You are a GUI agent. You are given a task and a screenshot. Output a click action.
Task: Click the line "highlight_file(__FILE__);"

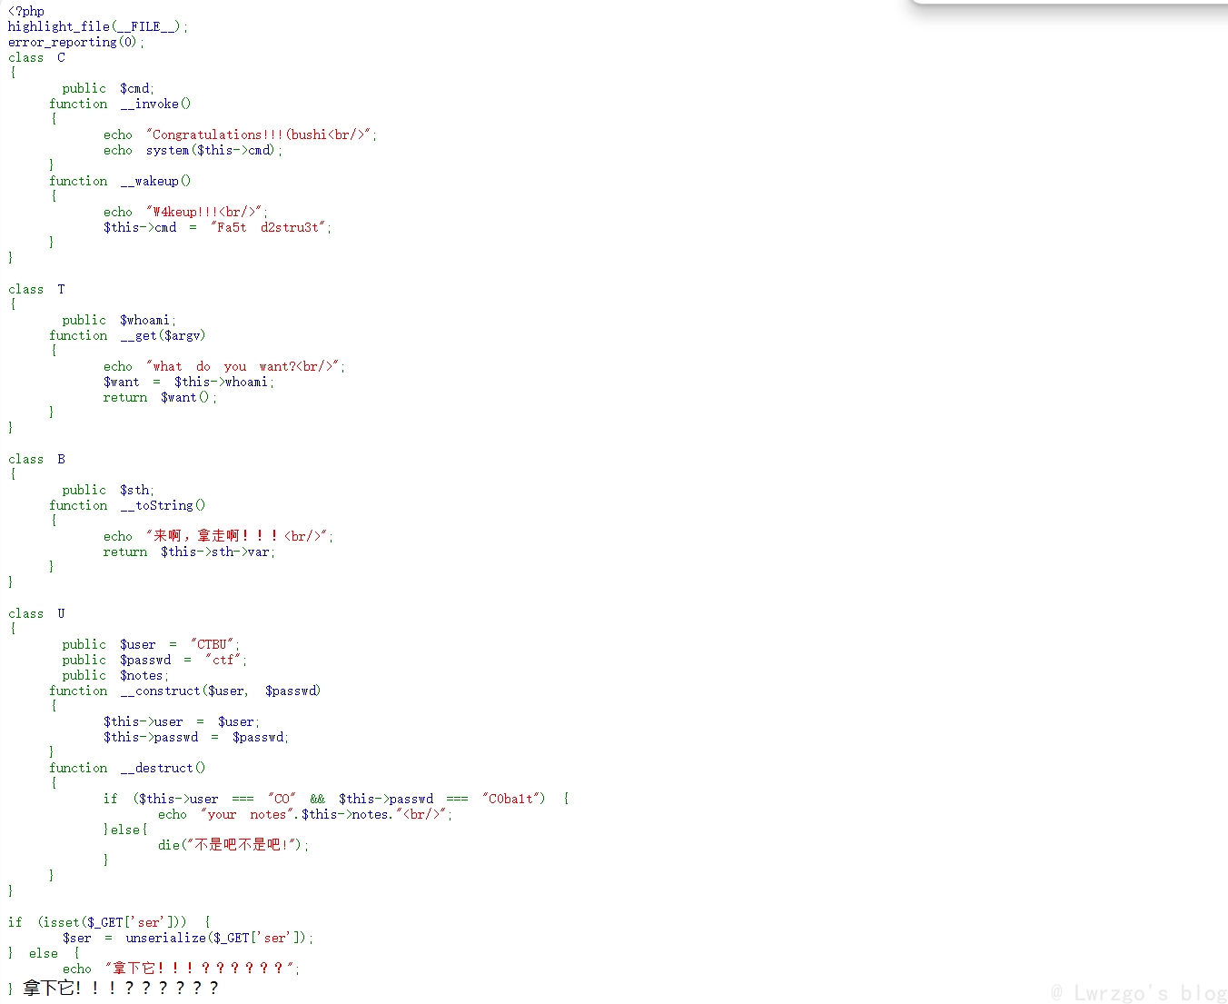pyautogui.click(x=98, y=26)
